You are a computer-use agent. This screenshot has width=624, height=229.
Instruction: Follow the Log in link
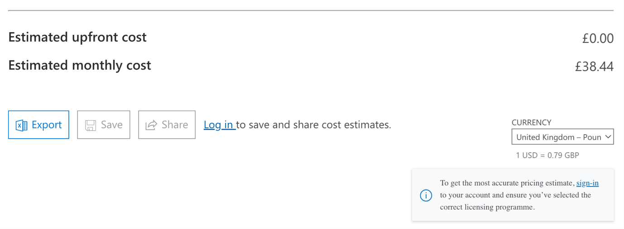click(x=219, y=125)
